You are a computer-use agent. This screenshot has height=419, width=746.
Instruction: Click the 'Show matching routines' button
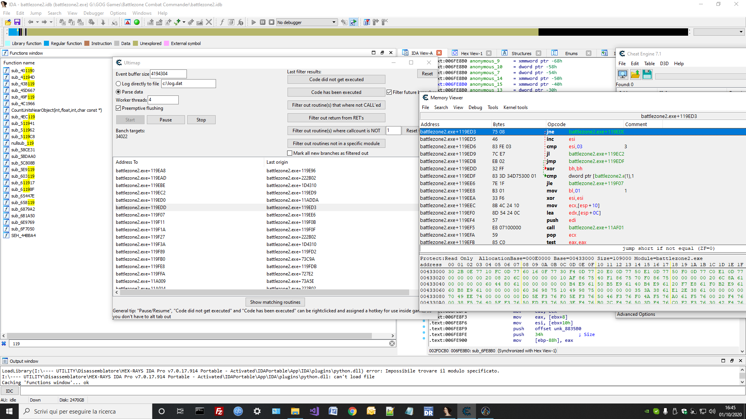point(275,302)
